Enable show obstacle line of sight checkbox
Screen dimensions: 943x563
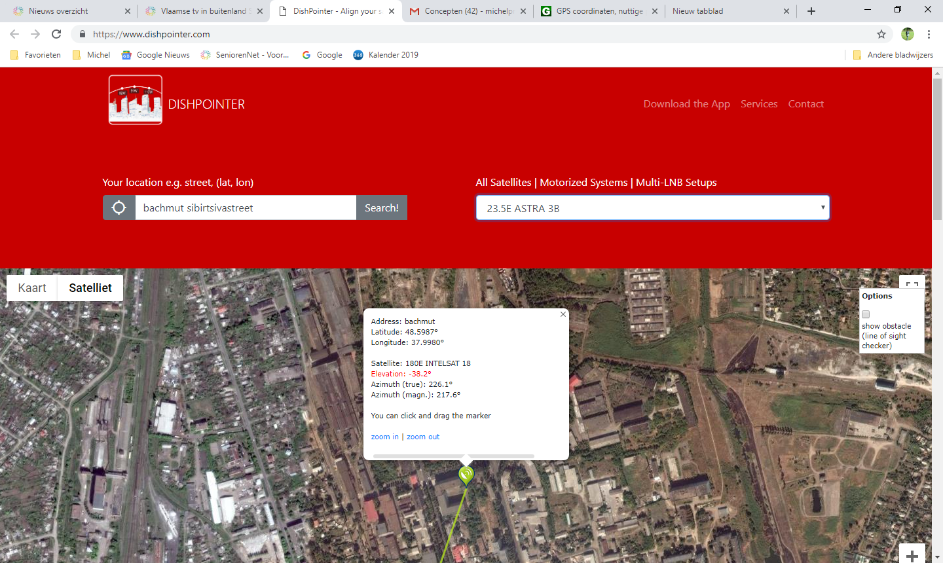click(x=866, y=314)
